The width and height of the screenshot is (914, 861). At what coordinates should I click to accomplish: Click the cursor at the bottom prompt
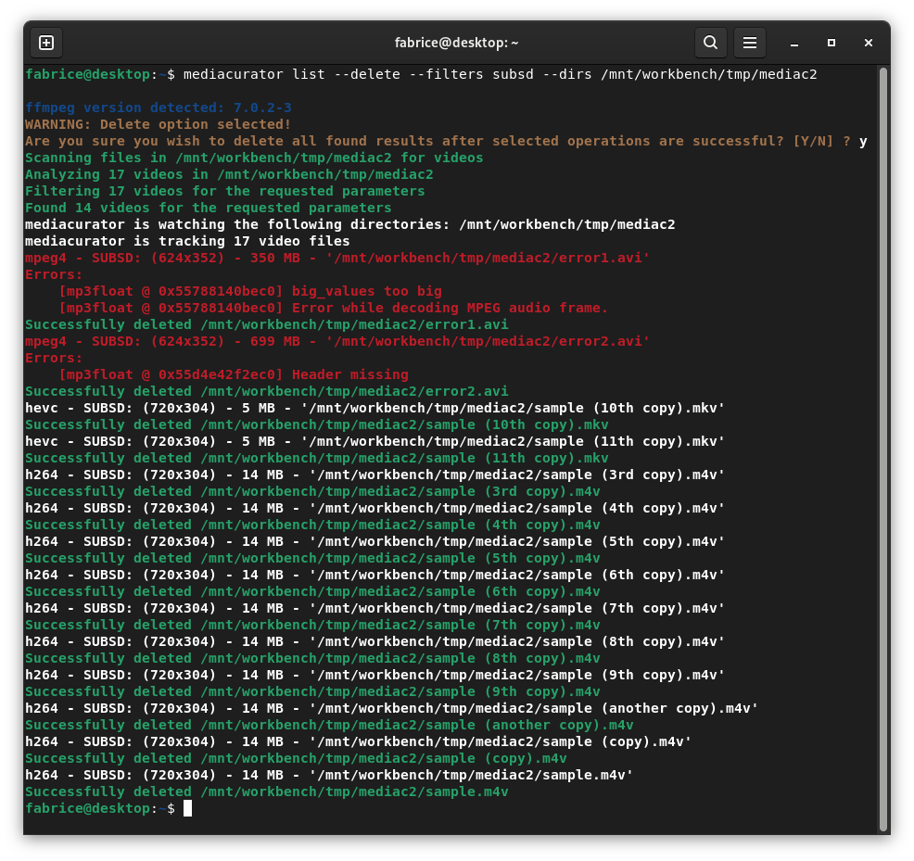pyautogui.click(x=187, y=808)
